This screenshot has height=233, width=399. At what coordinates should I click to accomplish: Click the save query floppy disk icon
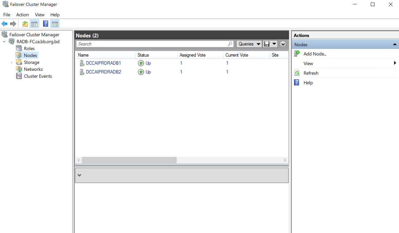coord(267,44)
